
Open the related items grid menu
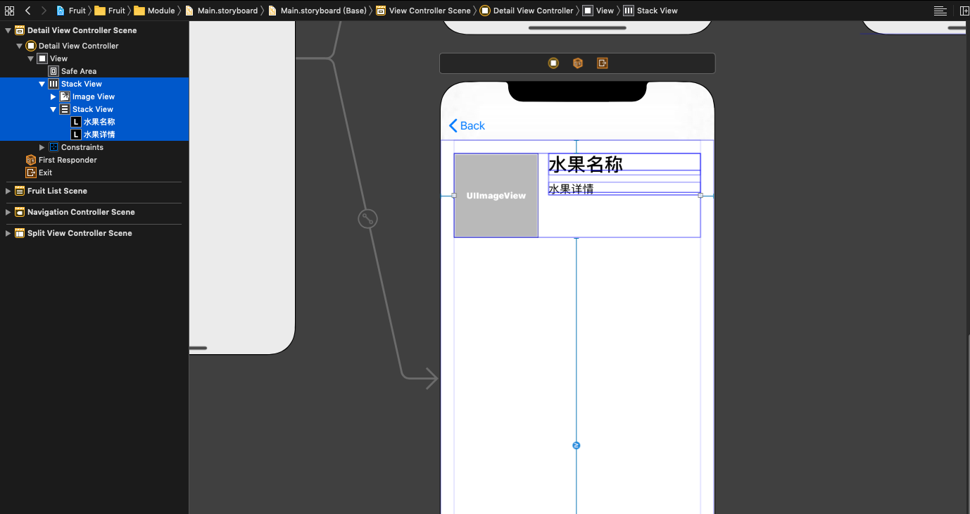tap(10, 11)
